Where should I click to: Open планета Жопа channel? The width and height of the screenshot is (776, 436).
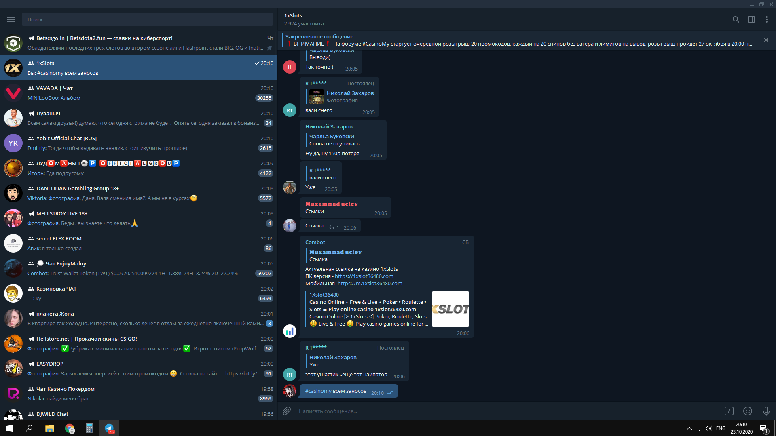pos(139,318)
